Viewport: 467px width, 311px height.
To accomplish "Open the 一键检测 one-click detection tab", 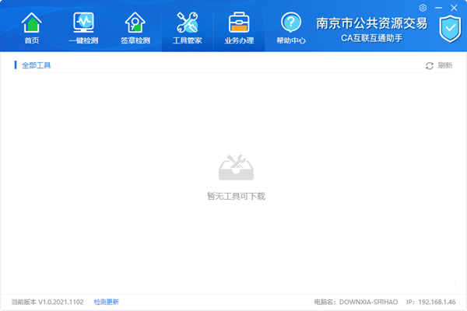I will tap(83, 28).
